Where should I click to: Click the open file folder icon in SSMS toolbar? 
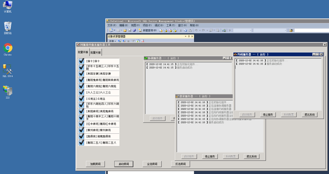point(125,30)
